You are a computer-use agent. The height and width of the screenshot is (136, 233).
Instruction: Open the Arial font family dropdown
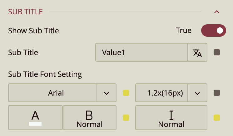click(x=53, y=93)
